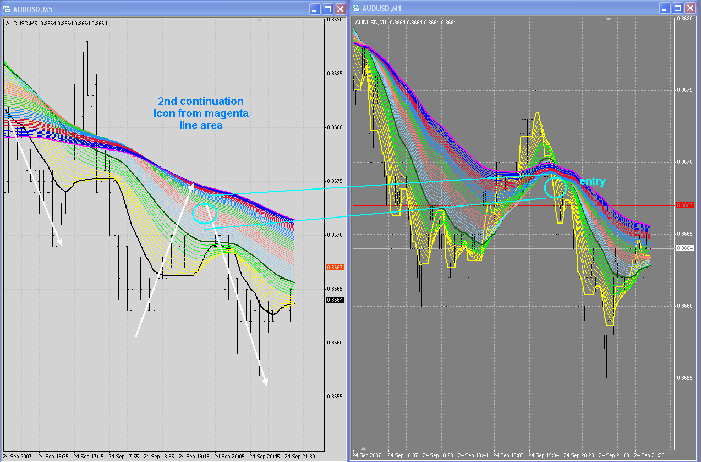The width and height of the screenshot is (701, 462).
Task: Click '24 Sep 21:23' on the M1 time axis
Action: click(649, 455)
